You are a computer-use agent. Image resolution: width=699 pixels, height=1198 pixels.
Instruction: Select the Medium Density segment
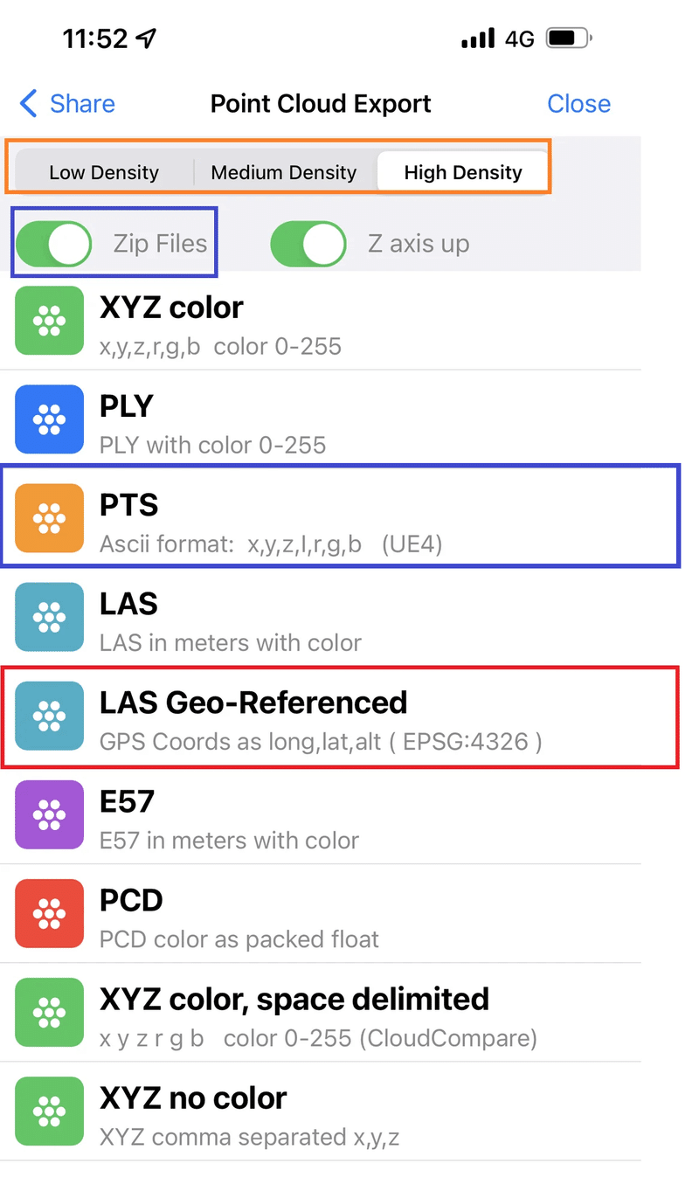[x=284, y=172]
